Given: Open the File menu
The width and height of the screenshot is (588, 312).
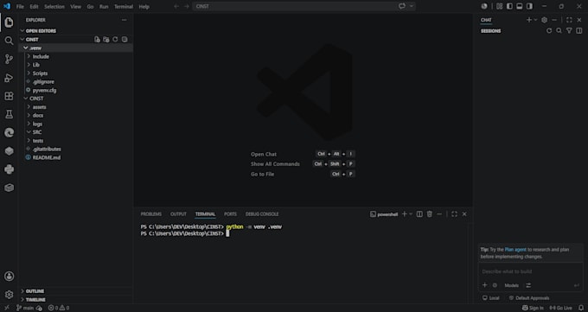Looking at the screenshot, I should tap(20, 6).
